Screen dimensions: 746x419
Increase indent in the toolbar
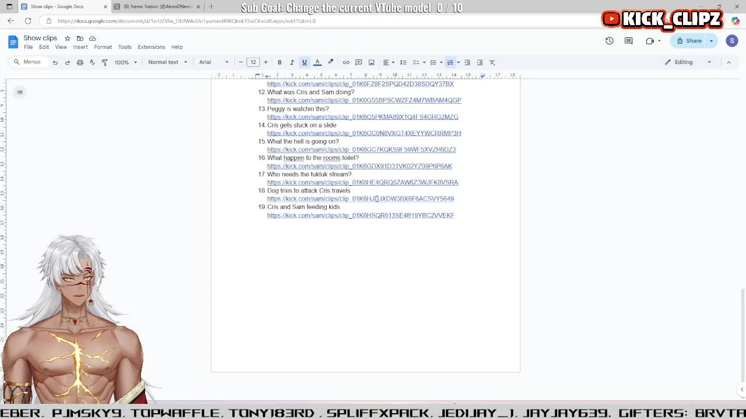pyautogui.click(x=480, y=62)
